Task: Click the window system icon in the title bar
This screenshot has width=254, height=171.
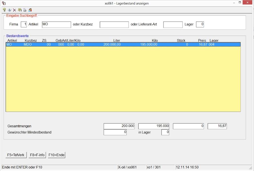Action: pyautogui.click(x=4, y=3)
